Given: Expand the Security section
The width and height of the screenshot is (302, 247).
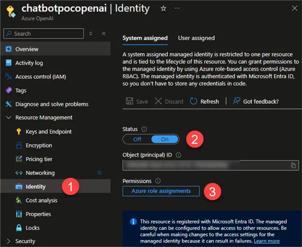Looking at the screenshot, I should 9,241.
